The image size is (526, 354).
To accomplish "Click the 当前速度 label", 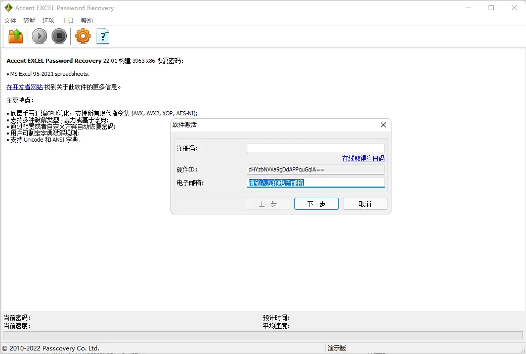I will pos(17,326).
